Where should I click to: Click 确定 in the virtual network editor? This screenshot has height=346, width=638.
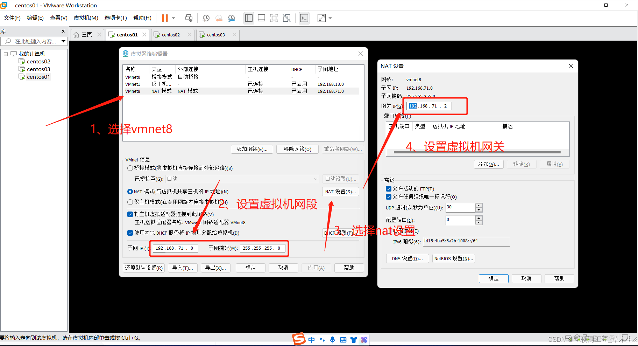pyautogui.click(x=250, y=268)
